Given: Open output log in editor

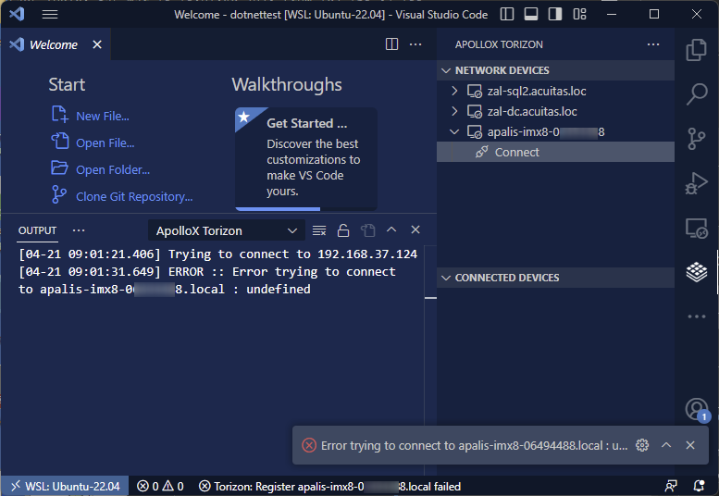Looking at the screenshot, I should (x=367, y=230).
